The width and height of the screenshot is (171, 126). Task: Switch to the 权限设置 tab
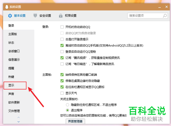point(68,16)
